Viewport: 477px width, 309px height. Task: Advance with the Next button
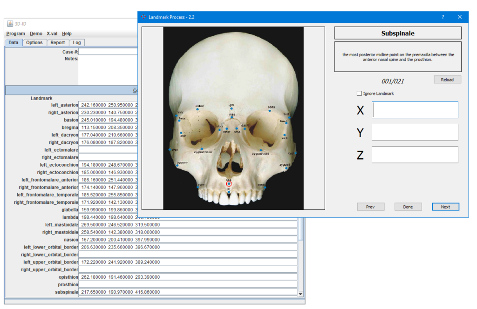coord(445,207)
